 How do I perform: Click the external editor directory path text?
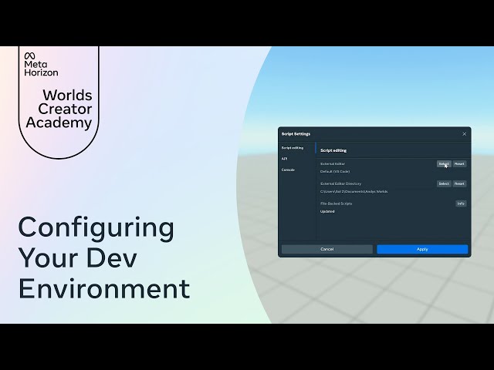click(x=354, y=191)
